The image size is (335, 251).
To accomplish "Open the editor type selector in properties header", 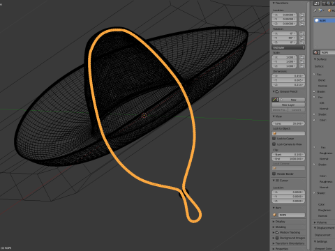I will pyautogui.click(x=316, y=3).
